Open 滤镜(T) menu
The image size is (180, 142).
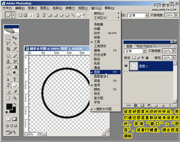coord(70,8)
